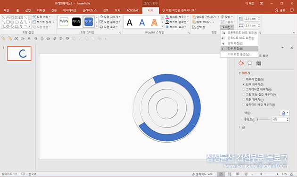Viewport: 297px width, 177px height.
Task: Click 슬라이드 노트 in the status bar
Action: click(x=202, y=174)
